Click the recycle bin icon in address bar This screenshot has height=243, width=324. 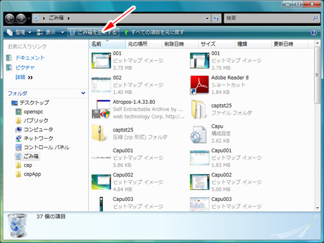[36, 18]
